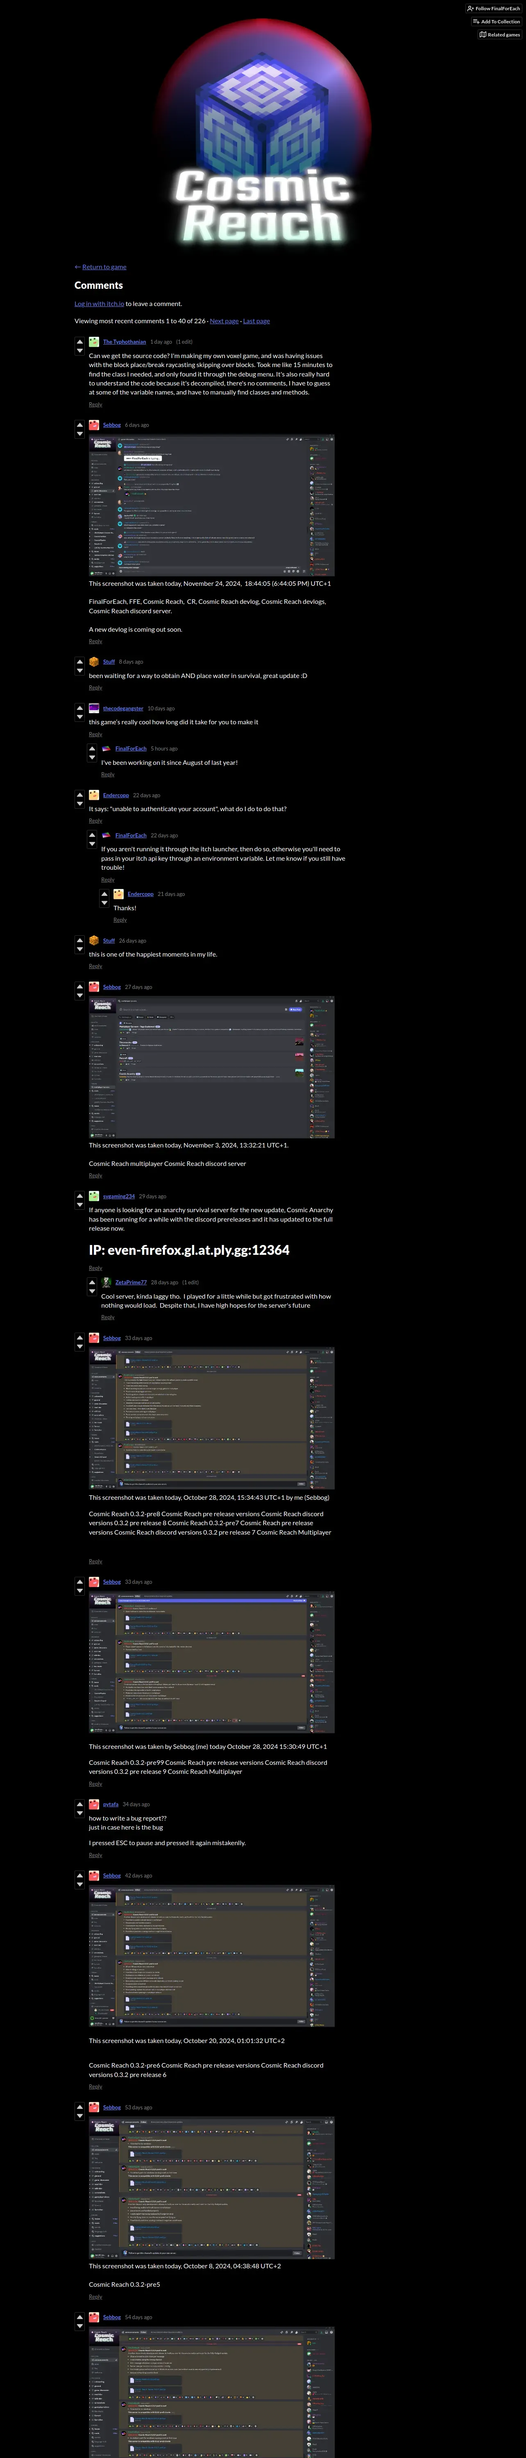Viewport: 526px width, 2458px height.
Task: Reply to thecodegangster's comment
Action: tap(95, 735)
